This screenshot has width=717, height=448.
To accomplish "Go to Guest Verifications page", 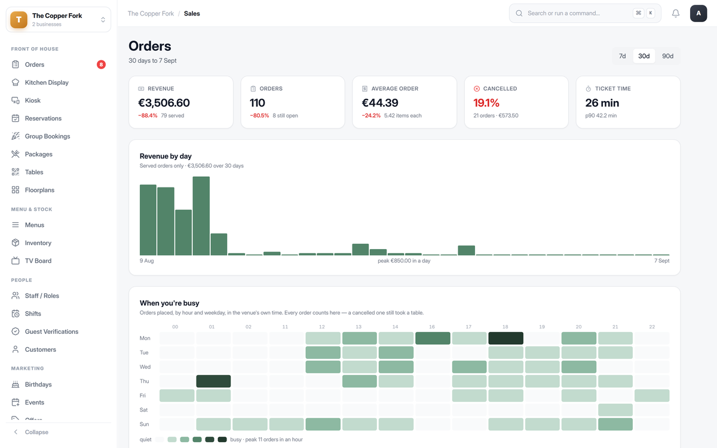I will tap(58, 332).
